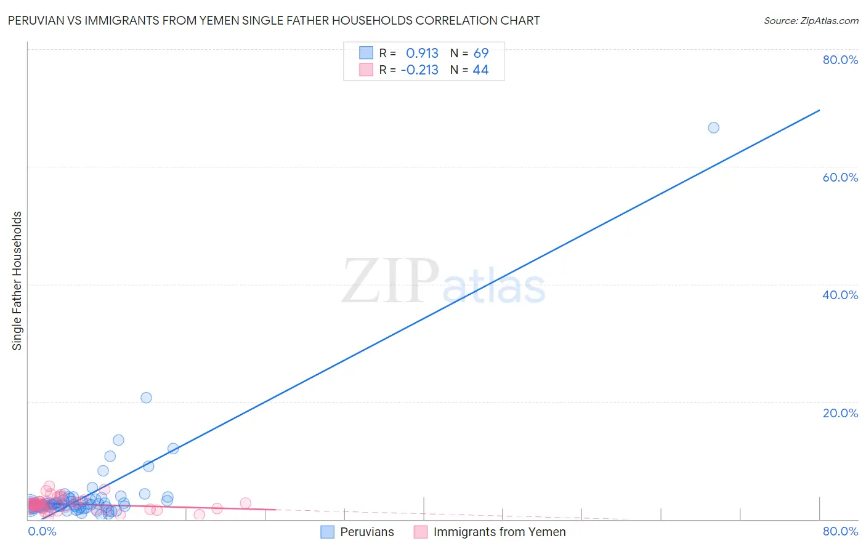Click the N = 44 correlation value
The image size is (866, 549).
[x=469, y=70]
